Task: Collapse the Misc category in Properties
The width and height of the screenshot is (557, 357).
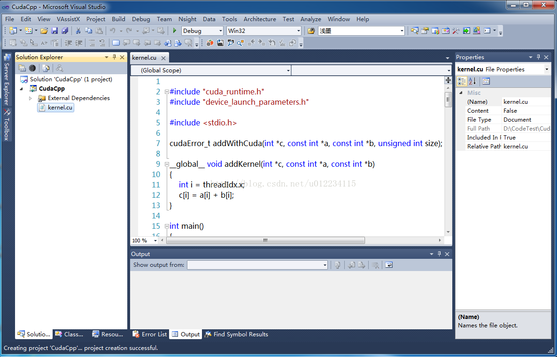Action: [461, 93]
